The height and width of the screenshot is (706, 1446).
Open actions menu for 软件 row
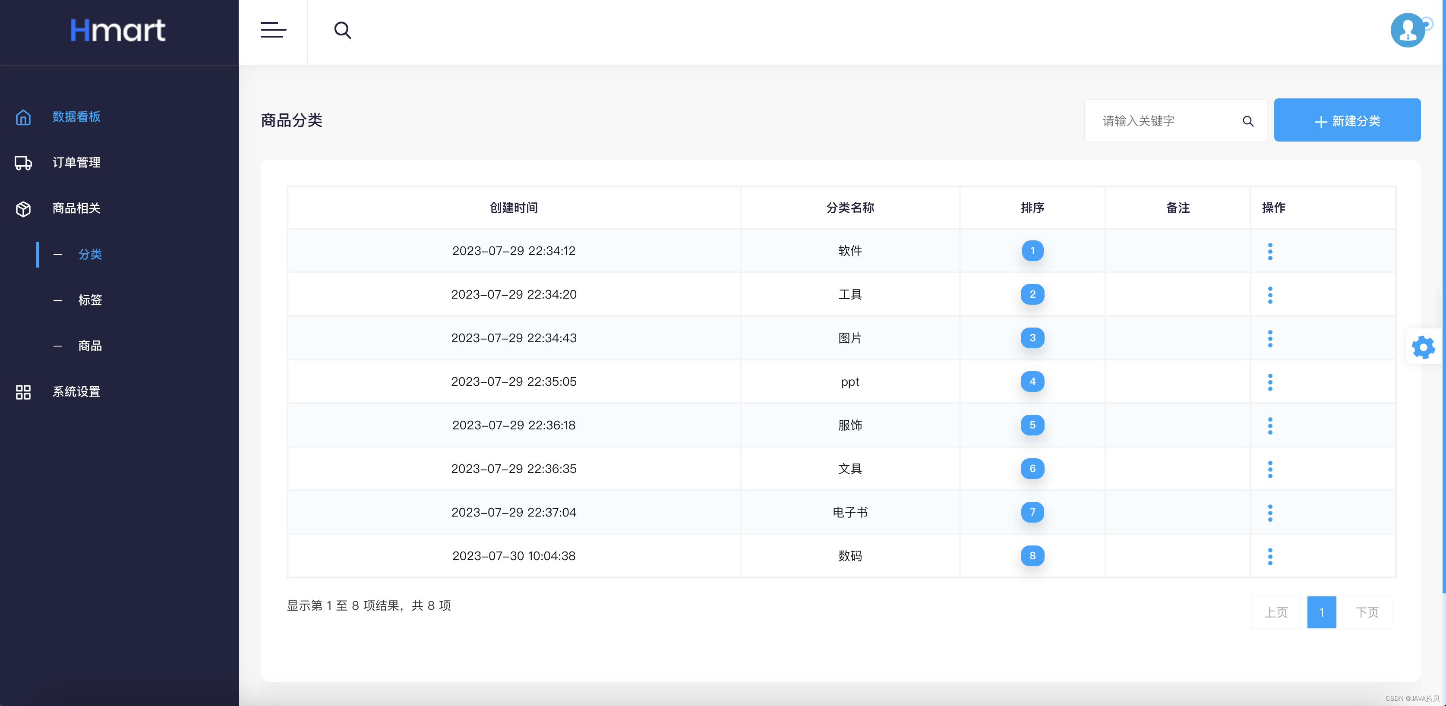point(1270,251)
